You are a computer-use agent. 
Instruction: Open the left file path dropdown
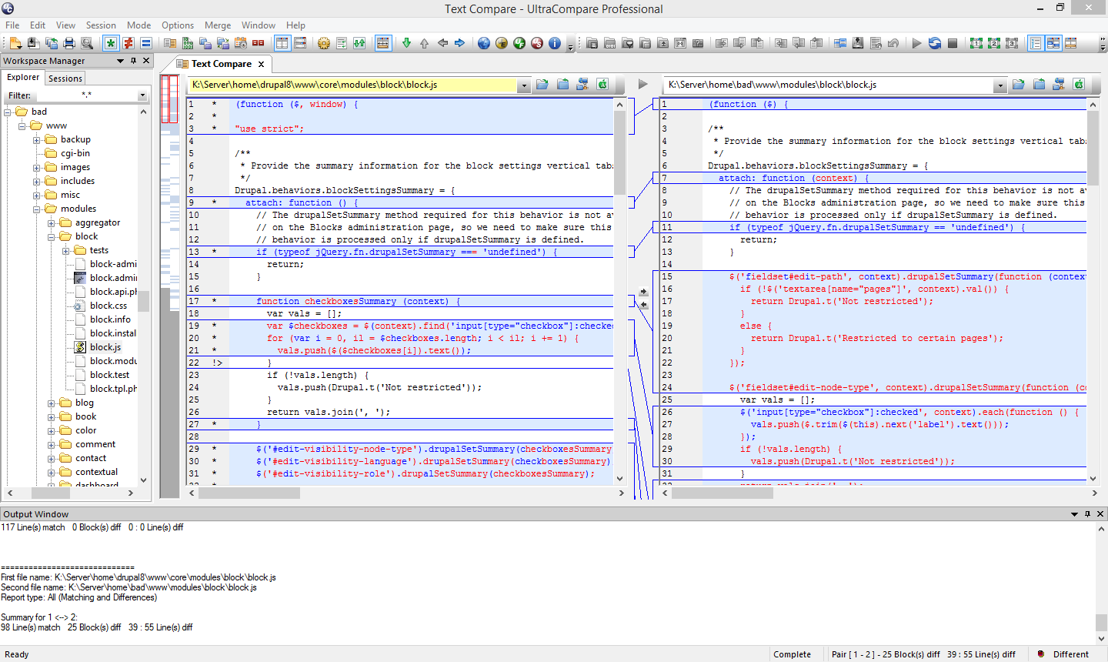(x=523, y=85)
